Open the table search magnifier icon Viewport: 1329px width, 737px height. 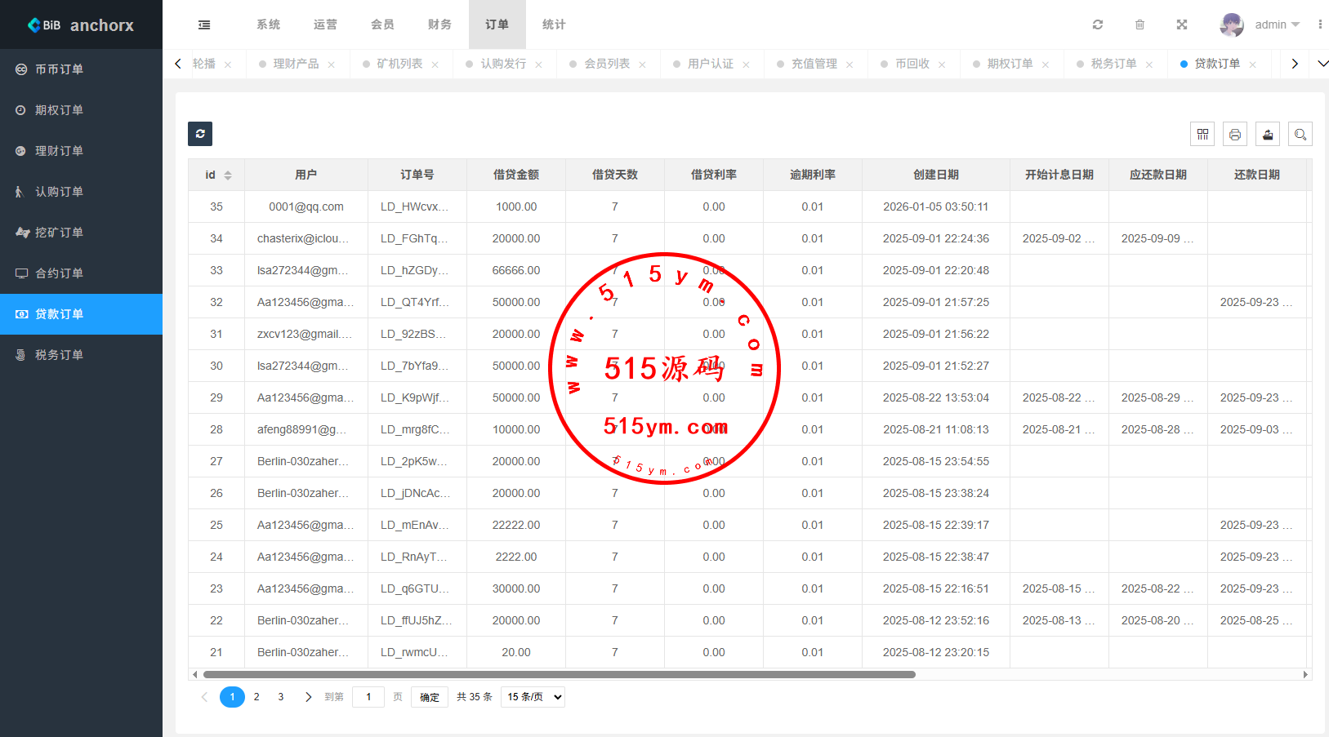[1300, 134]
